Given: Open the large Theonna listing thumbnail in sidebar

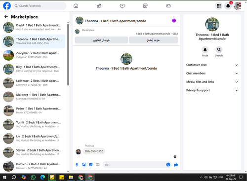Looking at the screenshot, I should point(212,24).
